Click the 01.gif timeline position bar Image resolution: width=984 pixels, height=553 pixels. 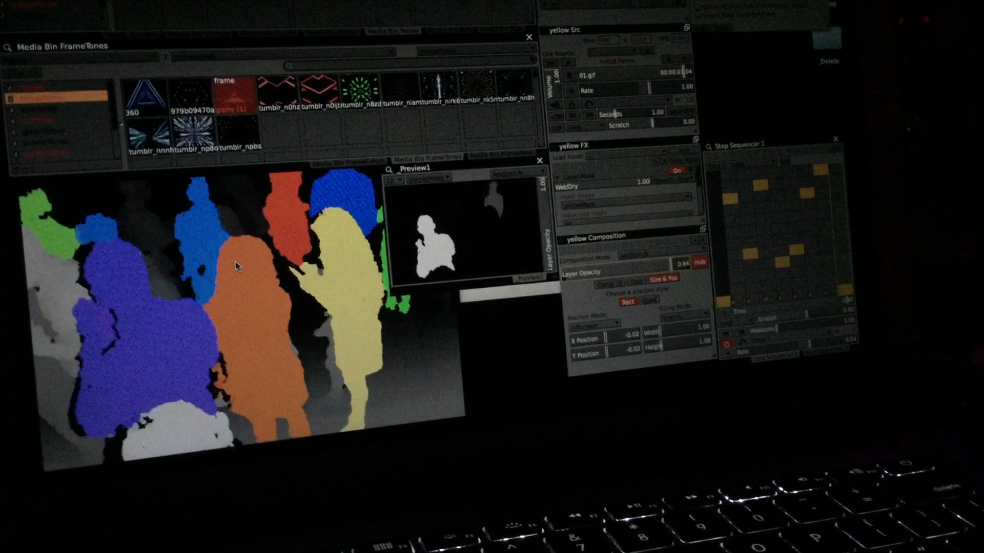point(635,74)
